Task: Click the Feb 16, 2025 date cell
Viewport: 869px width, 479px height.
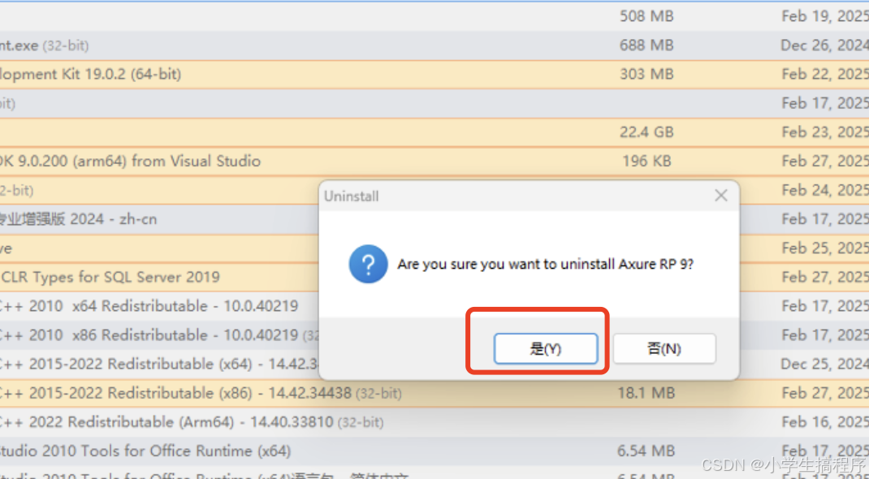Action: pos(825,422)
